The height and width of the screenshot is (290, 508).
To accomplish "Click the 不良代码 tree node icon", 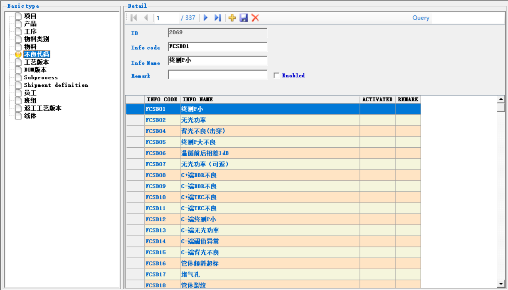I will point(18,54).
